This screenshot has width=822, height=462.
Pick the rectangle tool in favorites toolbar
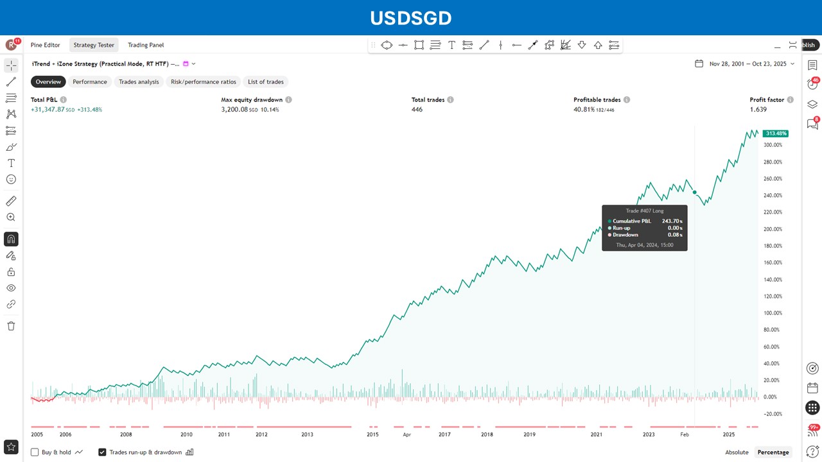coord(419,45)
